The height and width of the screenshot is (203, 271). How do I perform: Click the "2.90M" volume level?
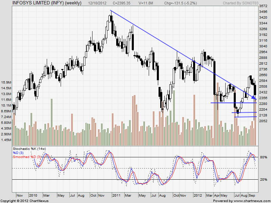pos(7,134)
